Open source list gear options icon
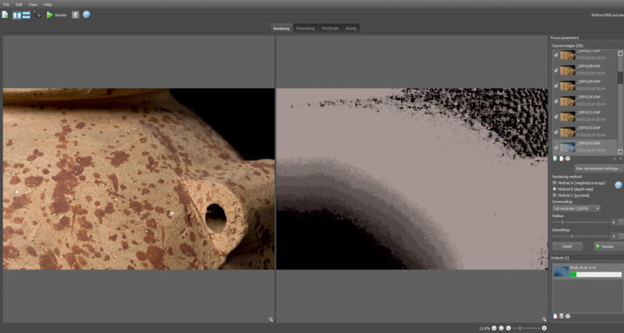 (x=568, y=158)
